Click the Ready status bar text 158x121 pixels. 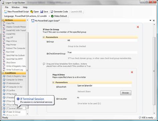click(x=5, y=118)
